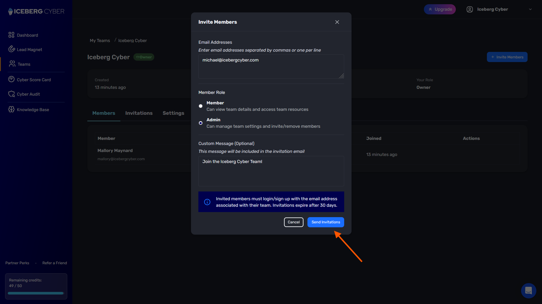Click the Cyber Score Card gauge icon
The height and width of the screenshot is (304, 542).
point(11,79)
